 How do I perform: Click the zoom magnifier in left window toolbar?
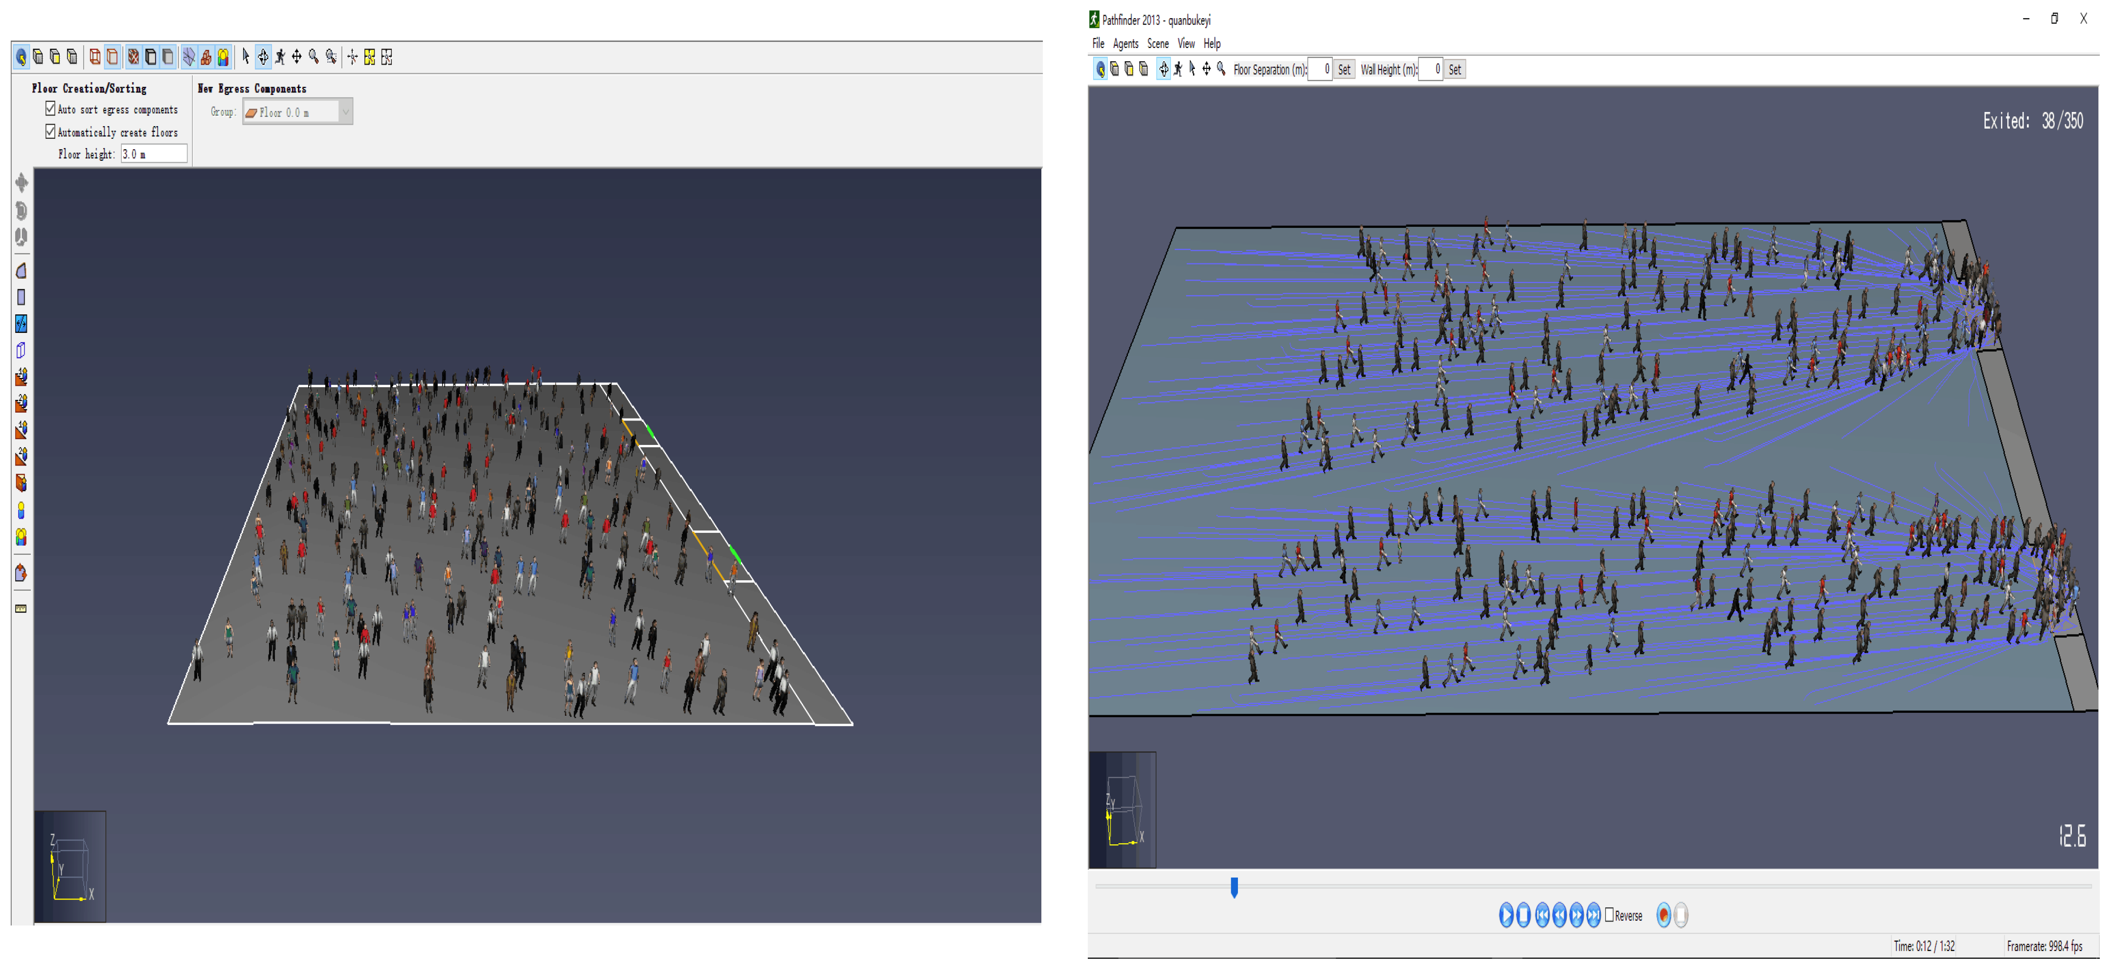[x=314, y=57]
